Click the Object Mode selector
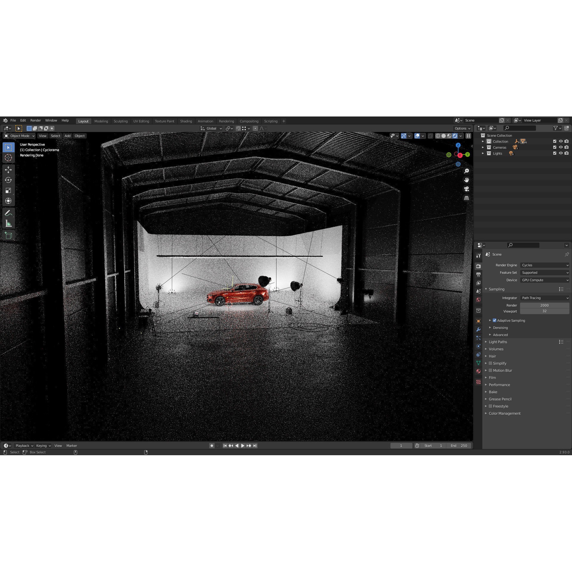This screenshot has height=572, width=572. pos(19,136)
